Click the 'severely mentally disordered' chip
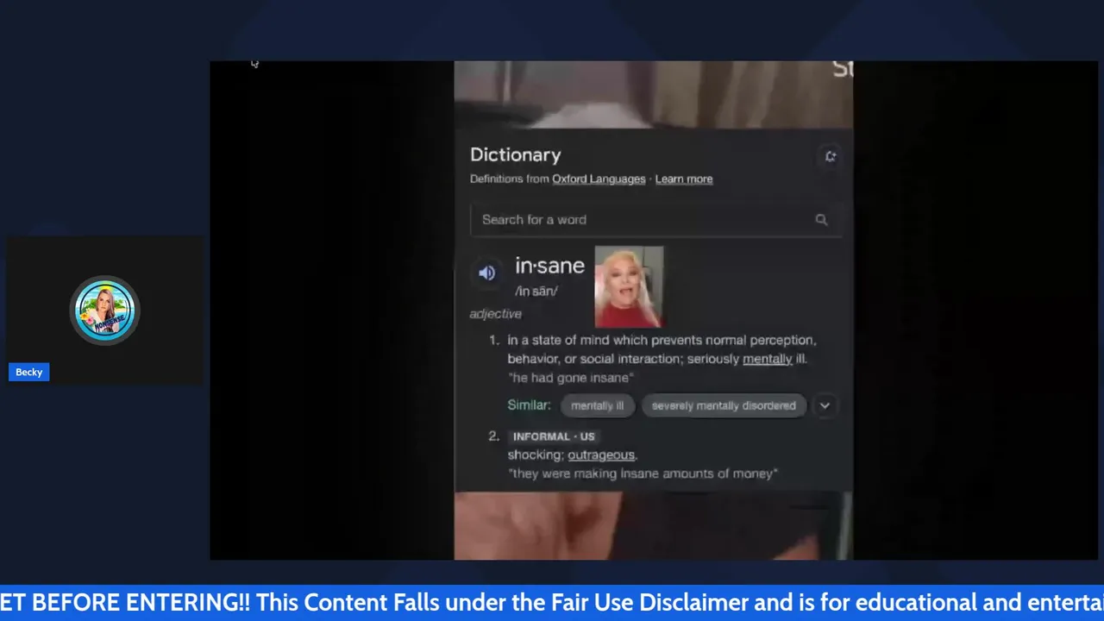This screenshot has width=1104, height=621. [x=724, y=405]
